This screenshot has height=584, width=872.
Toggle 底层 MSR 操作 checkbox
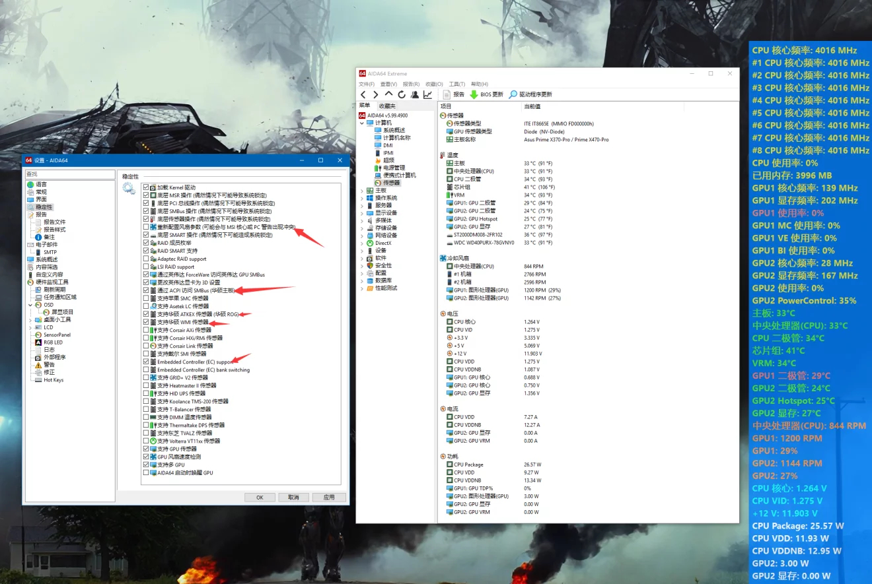[x=146, y=195]
